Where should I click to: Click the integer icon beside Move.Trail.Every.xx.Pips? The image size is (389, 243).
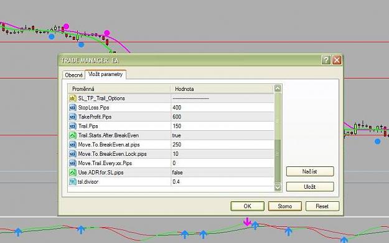coord(72,163)
